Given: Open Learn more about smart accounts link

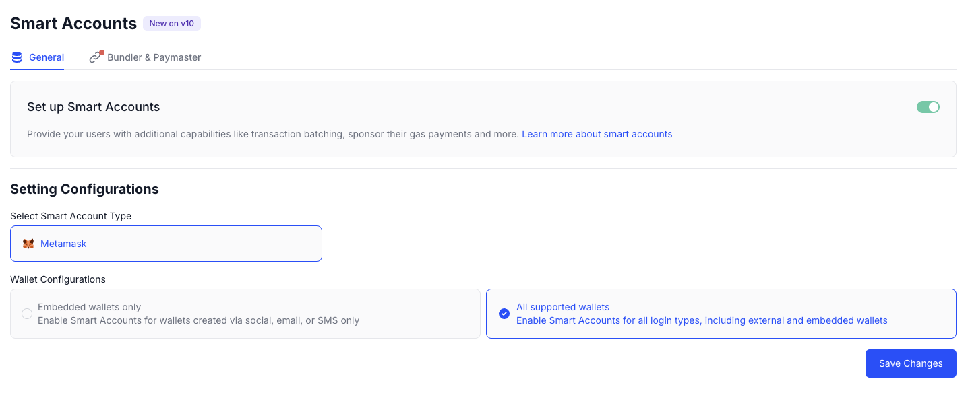Looking at the screenshot, I should tap(597, 134).
